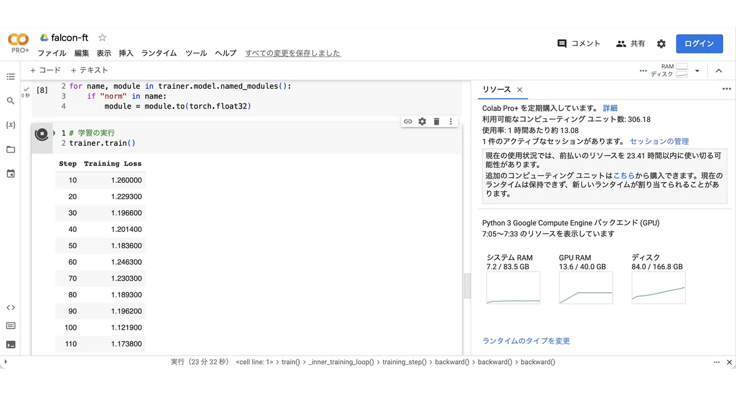Add a new code cell with + コード
736x396 pixels.
(45, 70)
